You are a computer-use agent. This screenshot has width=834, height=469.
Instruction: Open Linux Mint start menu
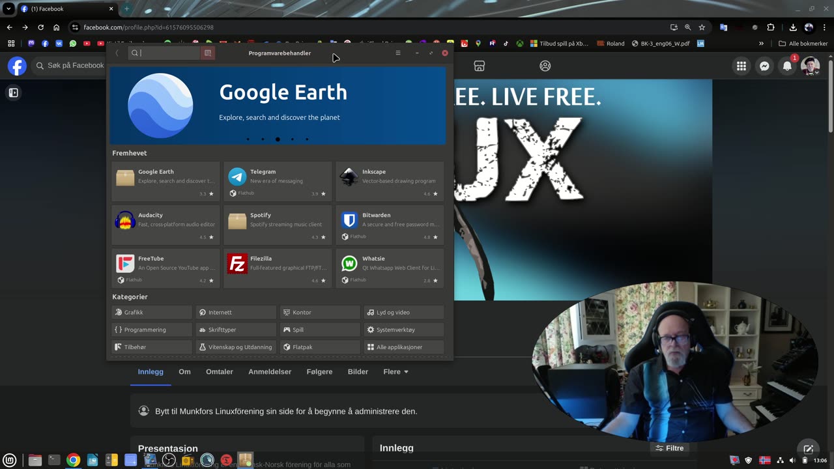click(x=10, y=460)
